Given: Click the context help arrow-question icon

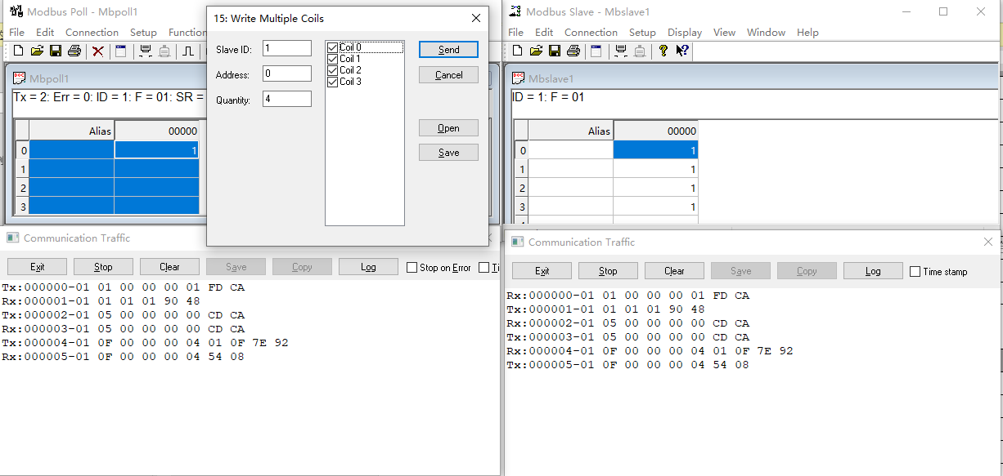Looking at the screenshot, I should [682, 51].
